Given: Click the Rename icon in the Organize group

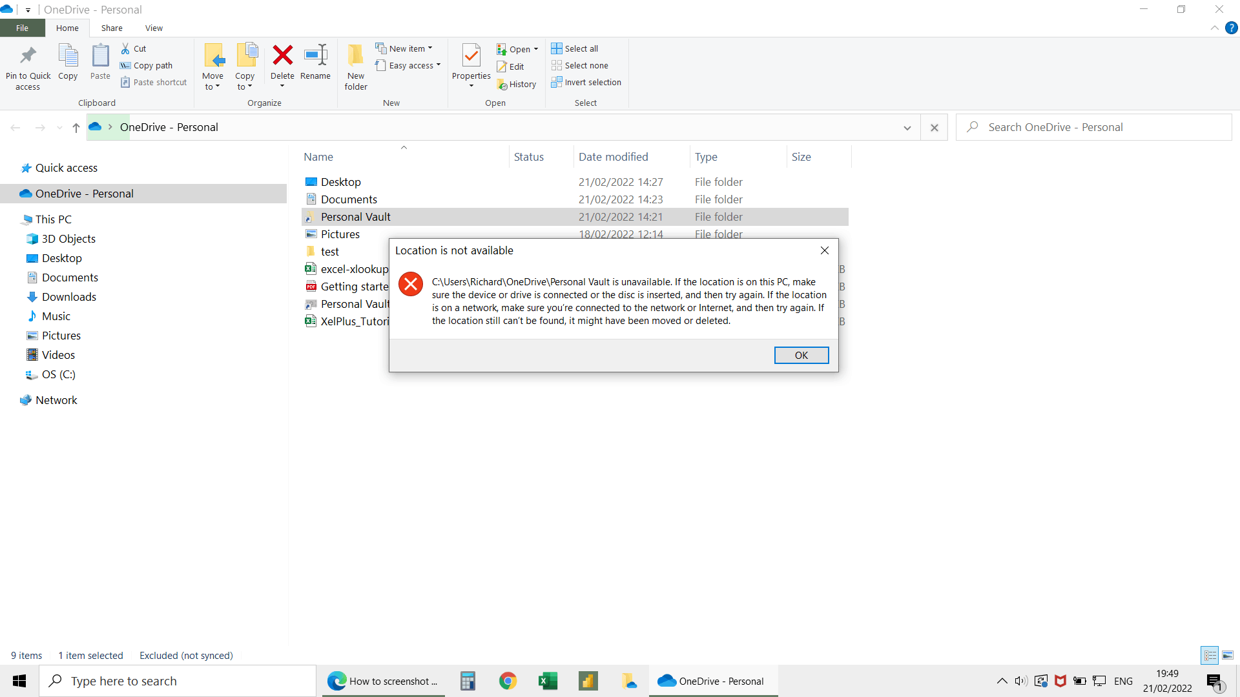Looking at the screenshot, I should (315, 56).
